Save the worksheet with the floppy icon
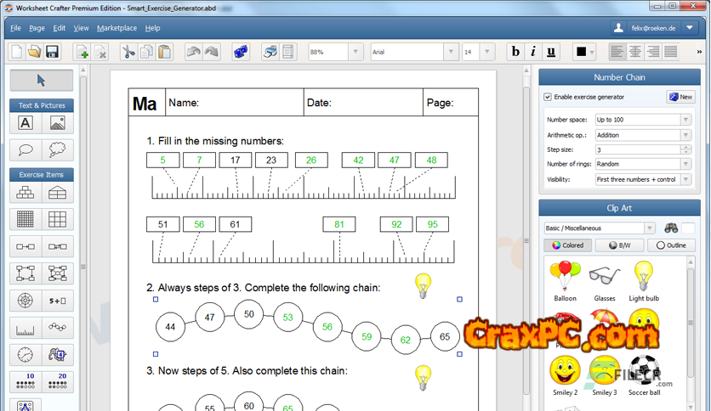Image resolution: width=711 pixels, height=411 pixels. pyautogui.click(x=52, y=52)
